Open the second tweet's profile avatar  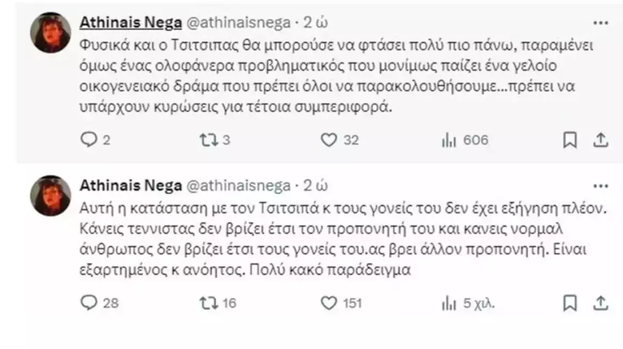point(50,196)
